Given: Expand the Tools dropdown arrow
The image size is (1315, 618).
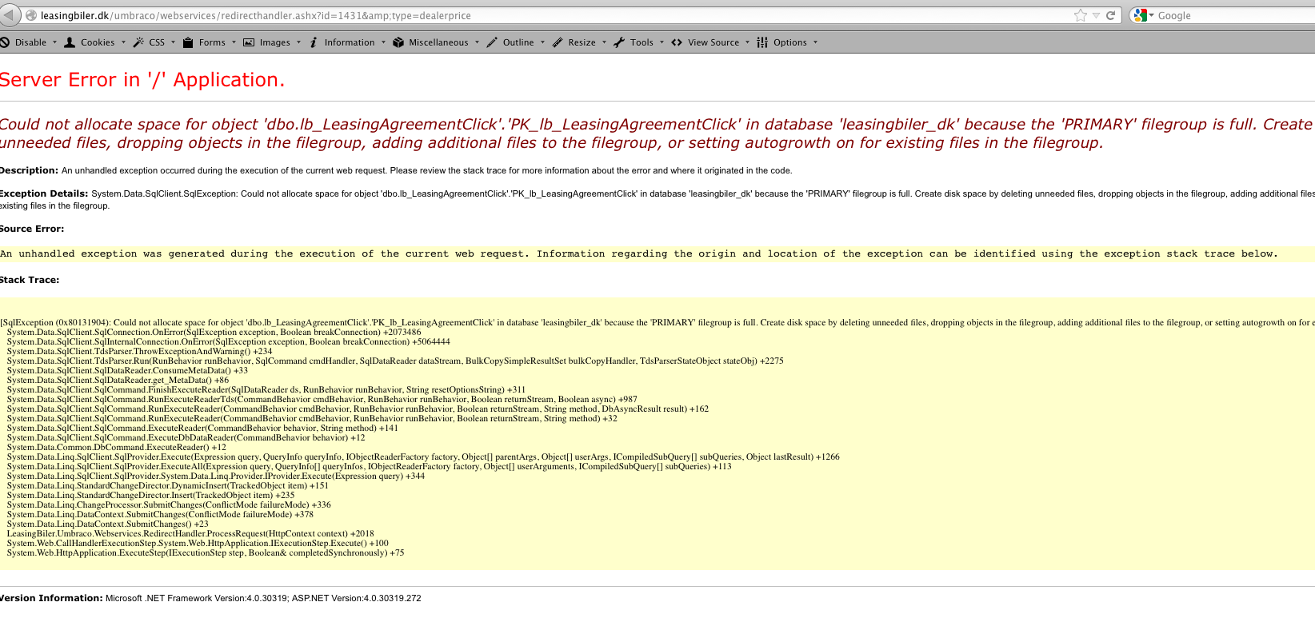Looking at the screenshot, I should (661, 42).
